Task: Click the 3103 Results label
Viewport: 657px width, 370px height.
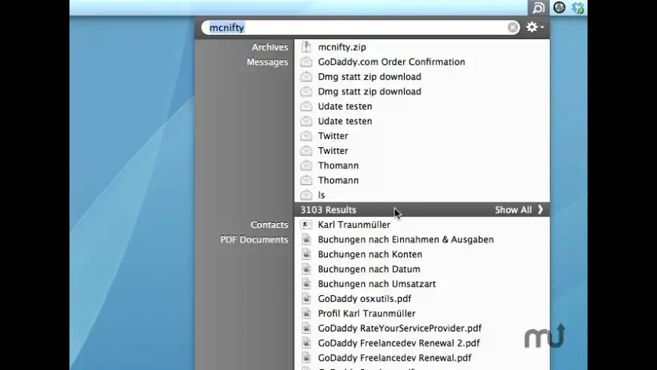Action: click(x=328, y=210)
